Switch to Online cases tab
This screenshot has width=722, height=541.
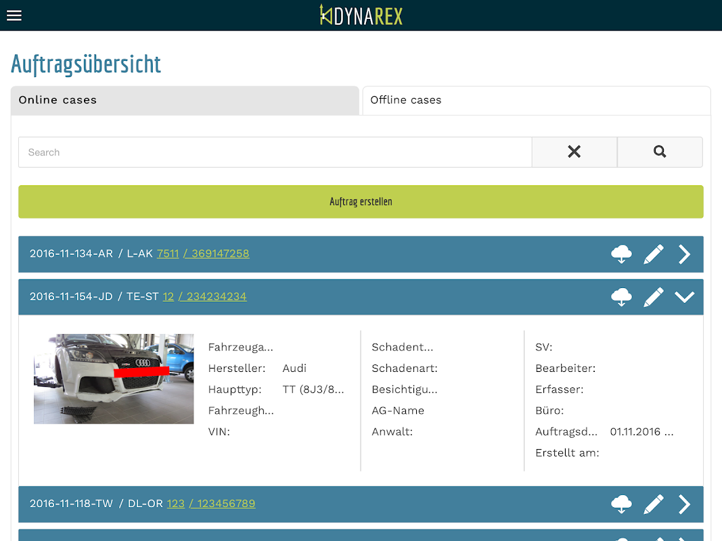coord(185,100)
